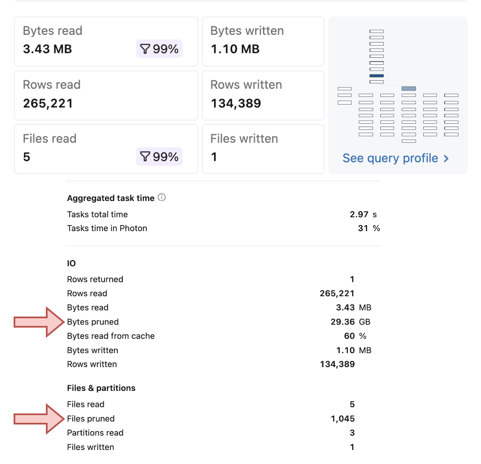Click the Aggregated task time info icon
This screenshot has height=464, width=481.
161,198
